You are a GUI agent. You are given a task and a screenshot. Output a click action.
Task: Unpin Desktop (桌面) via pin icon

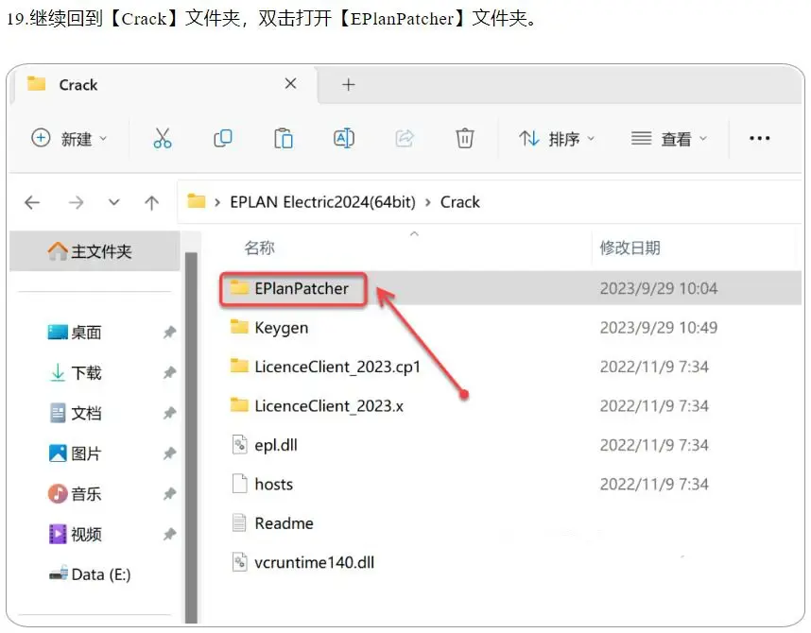coord(169,332)
